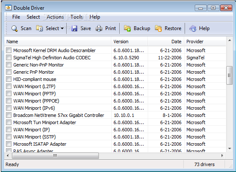The image size is (236, 172).
Task: Click the Print toolbar label
Action: [110, 28]
